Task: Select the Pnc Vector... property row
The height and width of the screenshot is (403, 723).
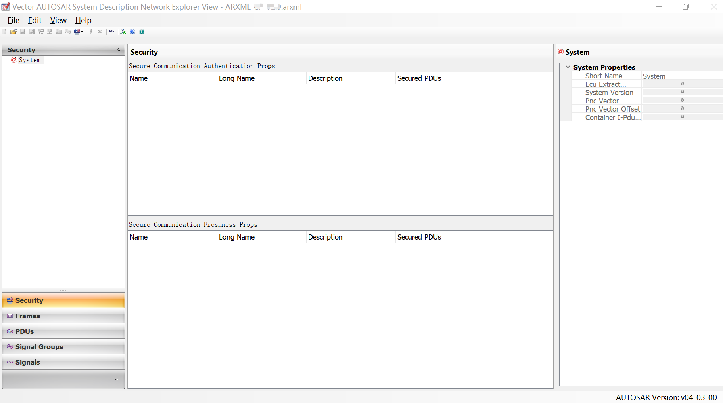Action: (647, 101)
